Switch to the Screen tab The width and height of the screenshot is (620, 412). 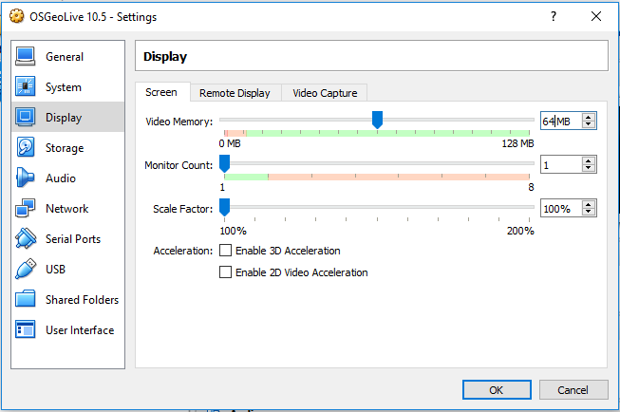161,92
